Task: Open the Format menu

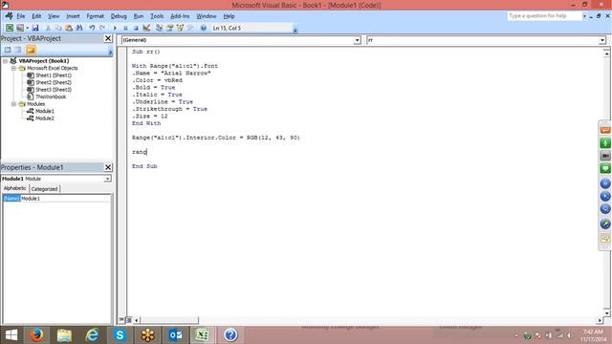Action: (96, 16)
